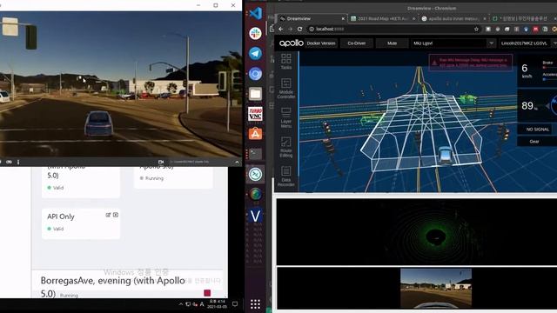Open the Files manager from the dock

tap(255, 94)
